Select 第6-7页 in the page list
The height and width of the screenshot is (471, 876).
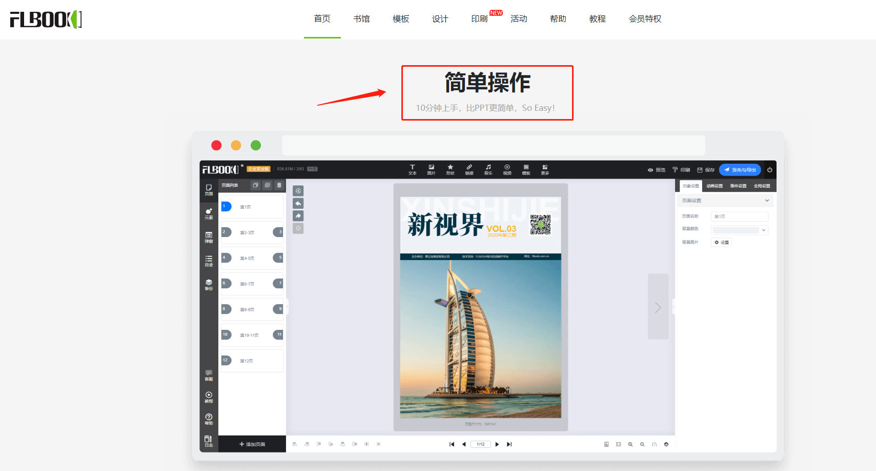(252, 284)
